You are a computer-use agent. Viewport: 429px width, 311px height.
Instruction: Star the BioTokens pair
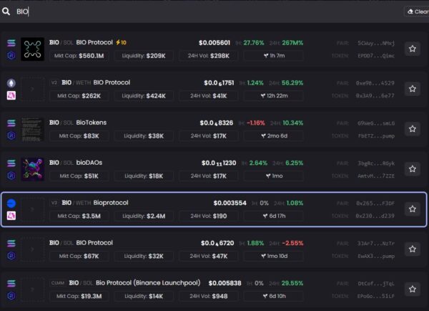point(413,129)
